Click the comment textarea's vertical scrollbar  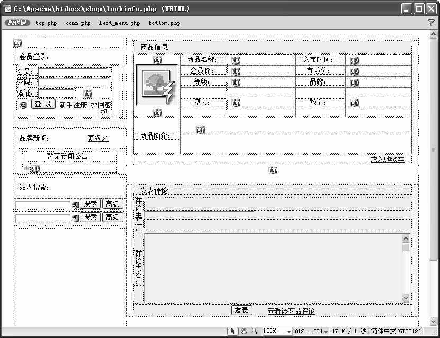pos(406,268)
